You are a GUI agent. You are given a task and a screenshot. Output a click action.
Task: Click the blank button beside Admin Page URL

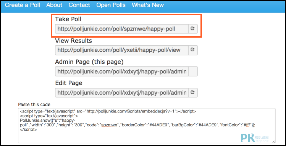coord(192,71)
